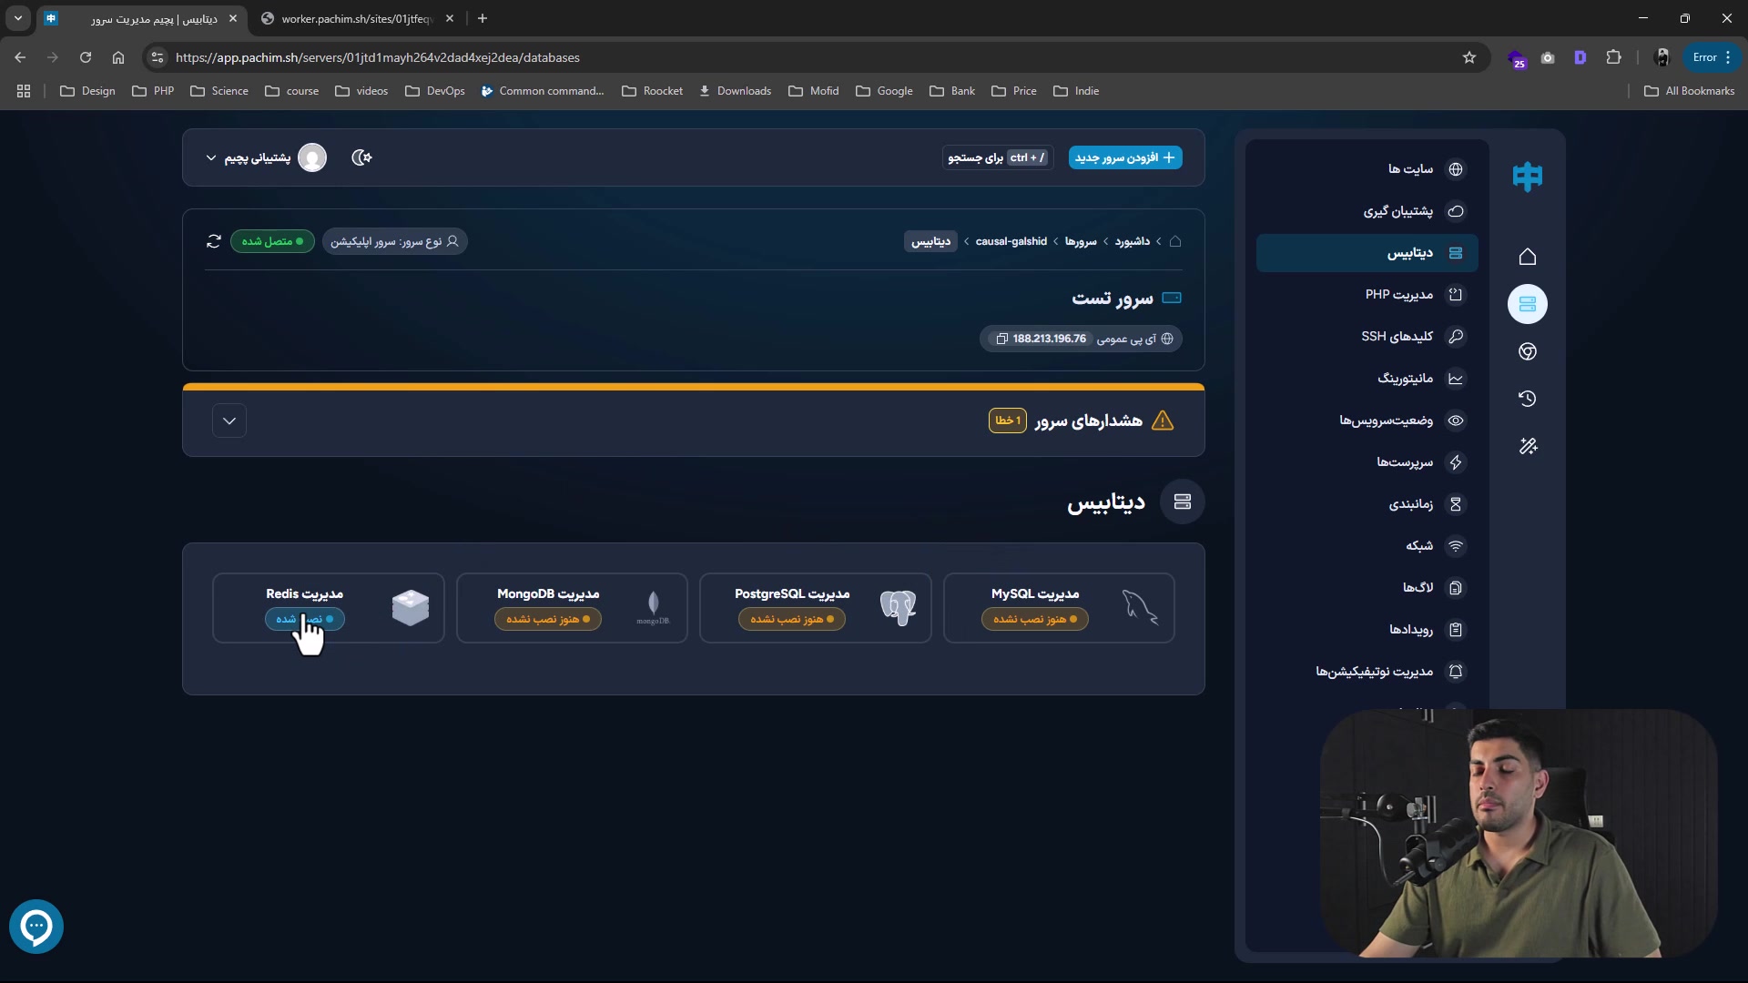Open the history clock icon in the rail
The height and width of the screenshot is (983, 1748).
1527,399
